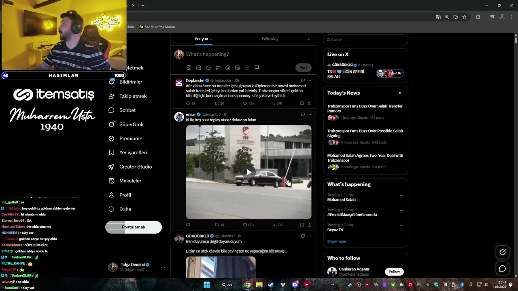Open more options for #EmekliMaaşıÖlümSınırında trend

pyautogui.click(x=401, y=211)
